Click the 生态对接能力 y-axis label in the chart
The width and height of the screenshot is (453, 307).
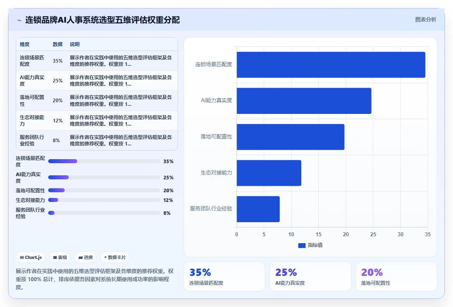[x=216, y=172]
